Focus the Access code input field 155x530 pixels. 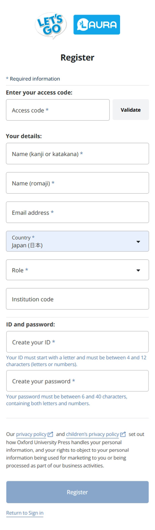[58, 110]
